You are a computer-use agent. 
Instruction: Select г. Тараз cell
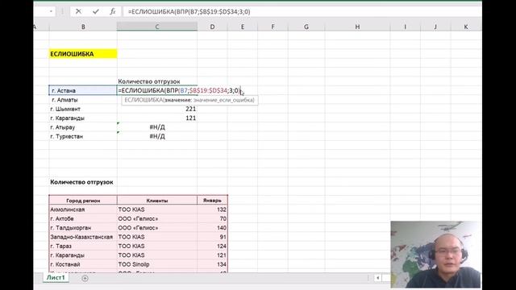83,246
